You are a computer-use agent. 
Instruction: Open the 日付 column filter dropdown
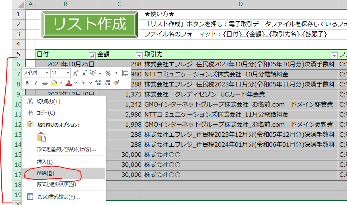click(x=92, y=55)
